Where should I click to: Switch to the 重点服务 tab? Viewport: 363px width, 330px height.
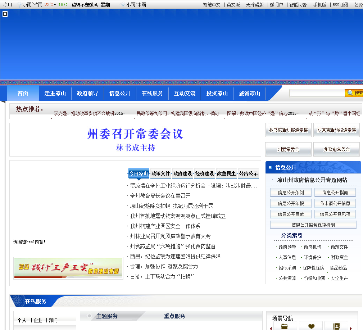pos(174,316)
